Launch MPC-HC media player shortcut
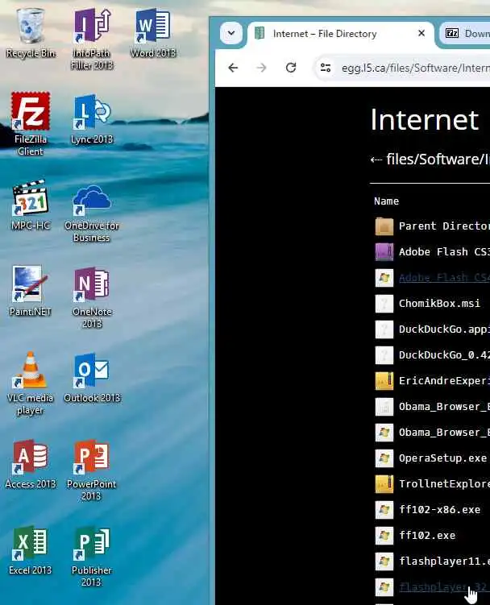Image resolution: width=490 pixels, height=605 pixels. (x=31, y=205)
